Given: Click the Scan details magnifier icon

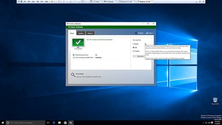Looking at the screenshot, I should 73,75.
